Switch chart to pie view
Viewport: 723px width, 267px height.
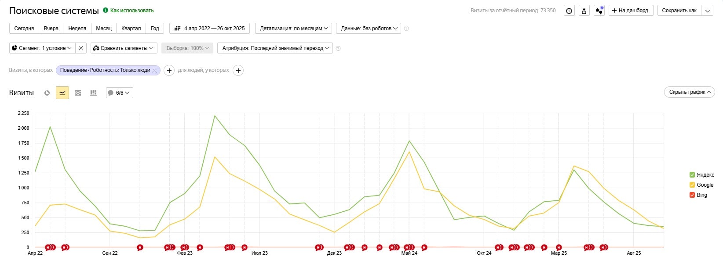[x=47, y=93]
